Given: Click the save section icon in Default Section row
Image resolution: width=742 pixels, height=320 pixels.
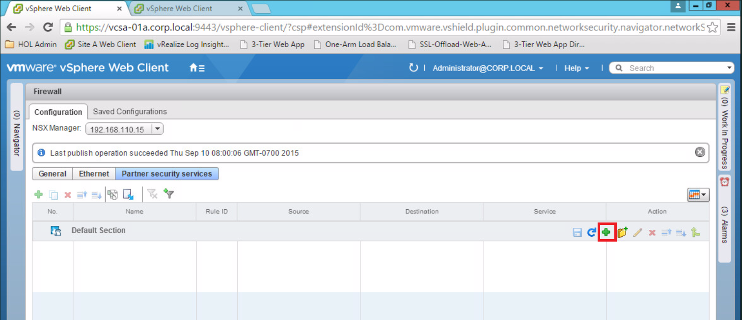Looking at the screenshot, I should pyautogui.click(x=577, y=233).
